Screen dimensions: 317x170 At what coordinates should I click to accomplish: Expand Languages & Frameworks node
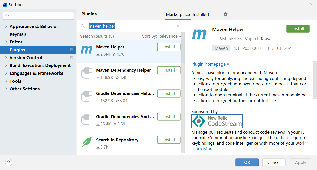tap(6, 73)
